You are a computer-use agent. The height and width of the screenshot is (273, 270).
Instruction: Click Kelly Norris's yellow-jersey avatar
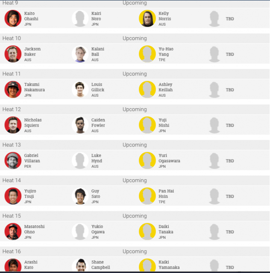147,18
